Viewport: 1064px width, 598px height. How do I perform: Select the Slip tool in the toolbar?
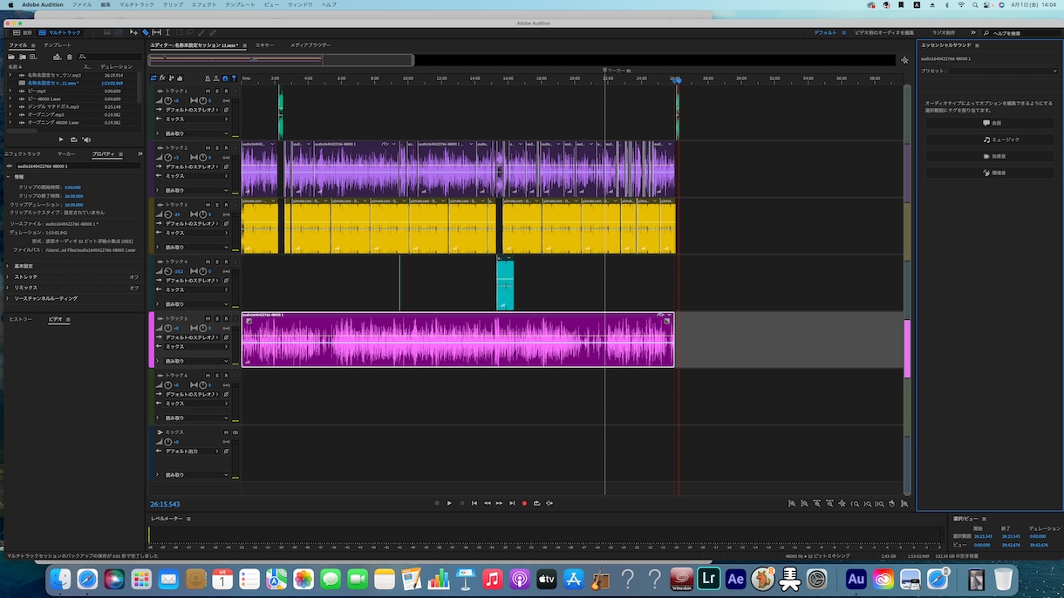pyautogui.click(x=156, y=32)
